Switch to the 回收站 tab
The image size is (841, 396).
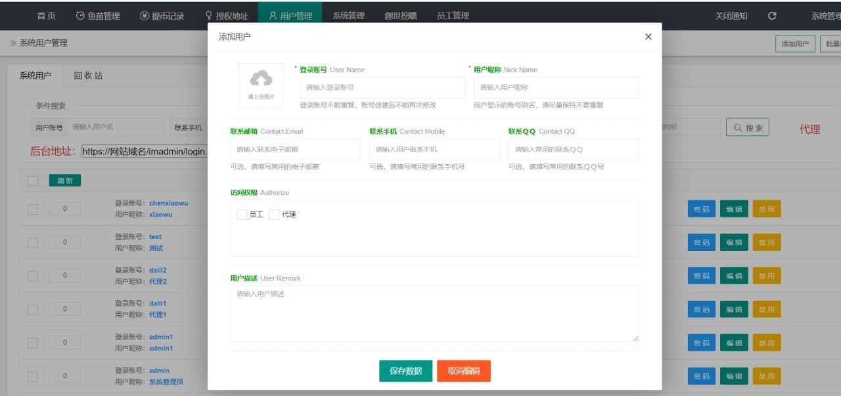click(x=88, y=76)
